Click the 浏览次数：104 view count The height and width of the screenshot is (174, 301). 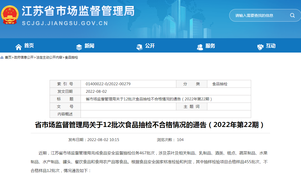[170, 140]
